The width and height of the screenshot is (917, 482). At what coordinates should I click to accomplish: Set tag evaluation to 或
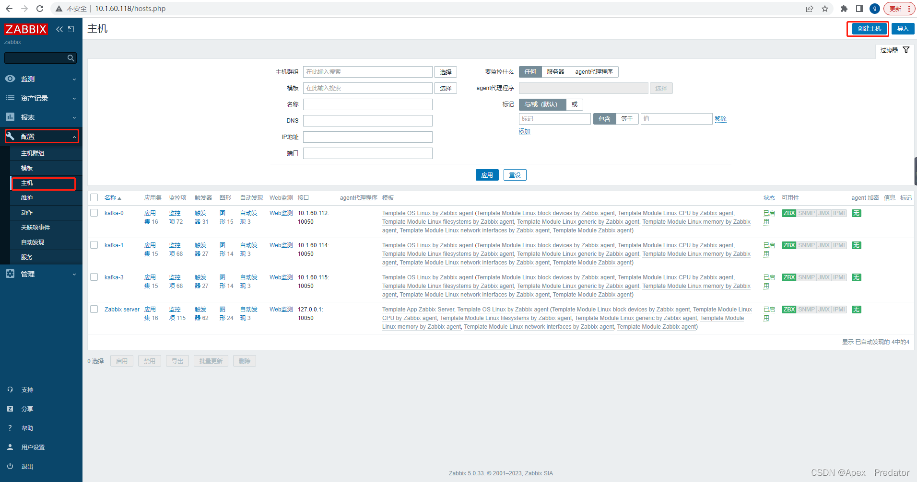coord(575,104)
